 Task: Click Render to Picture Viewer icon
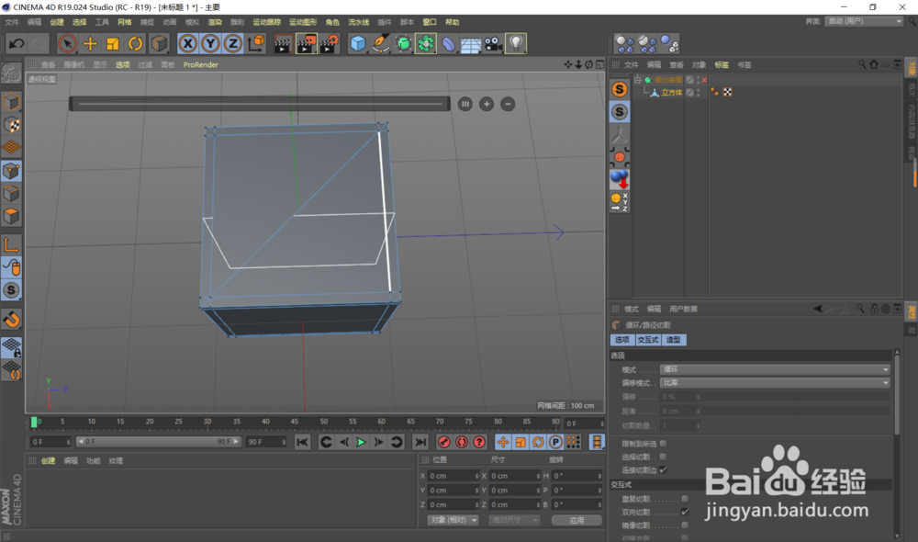pos(307,43)
